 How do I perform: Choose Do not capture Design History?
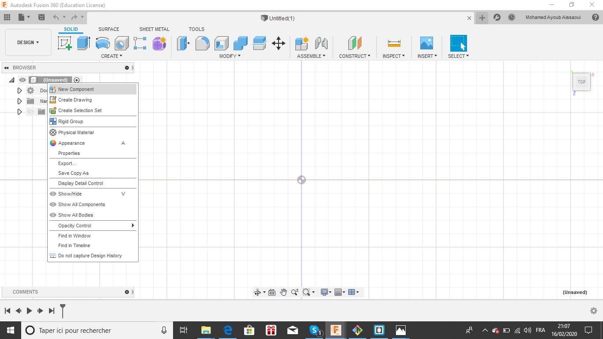tap(93, 256)
